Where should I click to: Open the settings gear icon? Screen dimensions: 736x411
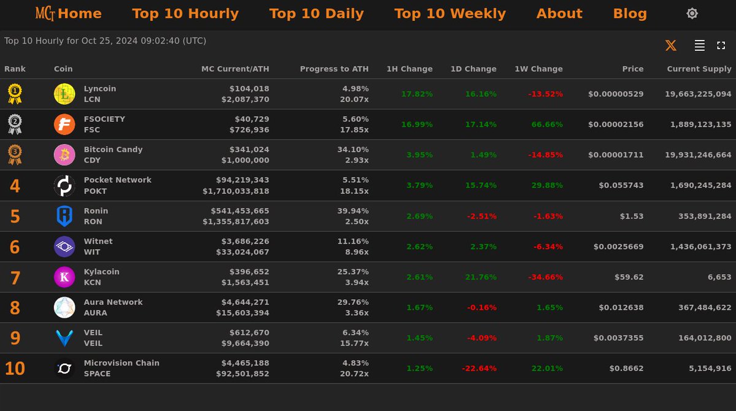[692, 13]
